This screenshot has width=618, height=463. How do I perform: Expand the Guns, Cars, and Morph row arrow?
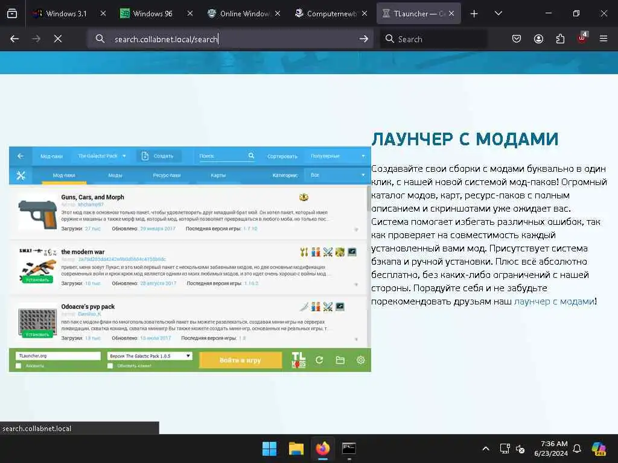(356, 230)
